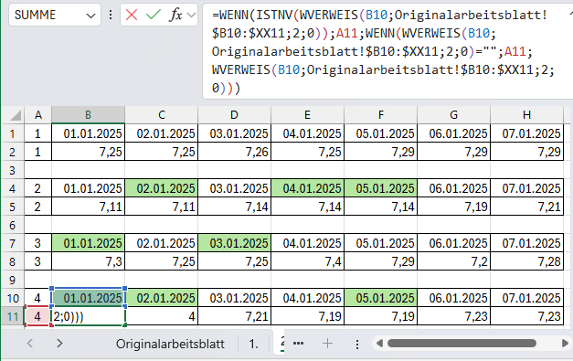Add a new sheet with the plus icon
The width and height of the screenshot is (573, 361).
point(327,344)
